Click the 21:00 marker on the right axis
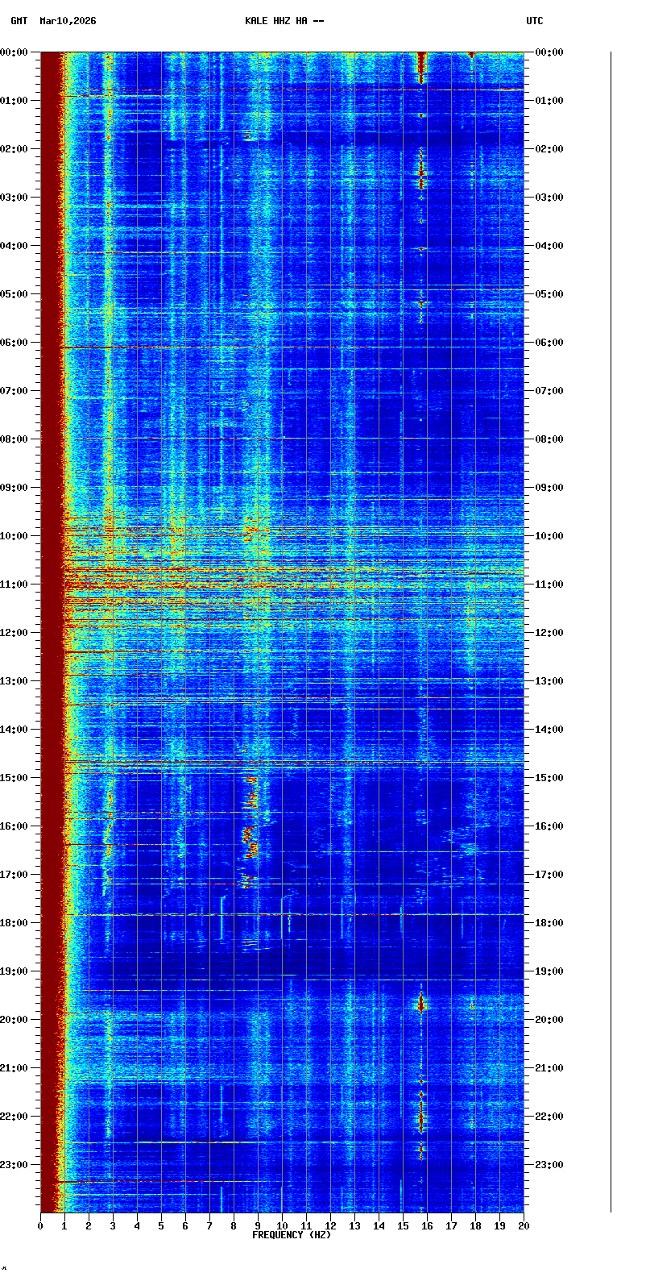The height and width of the screenshot is (1277, 646). pyautogui.click(x=550, y=1068)
